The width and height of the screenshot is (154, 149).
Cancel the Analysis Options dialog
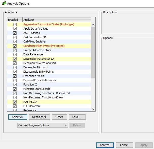point(124,145)
